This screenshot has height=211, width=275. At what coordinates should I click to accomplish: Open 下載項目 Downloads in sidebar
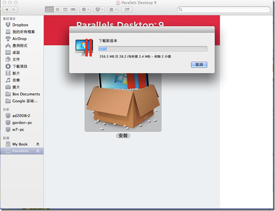pyautogui.click(x=22, y=66)
